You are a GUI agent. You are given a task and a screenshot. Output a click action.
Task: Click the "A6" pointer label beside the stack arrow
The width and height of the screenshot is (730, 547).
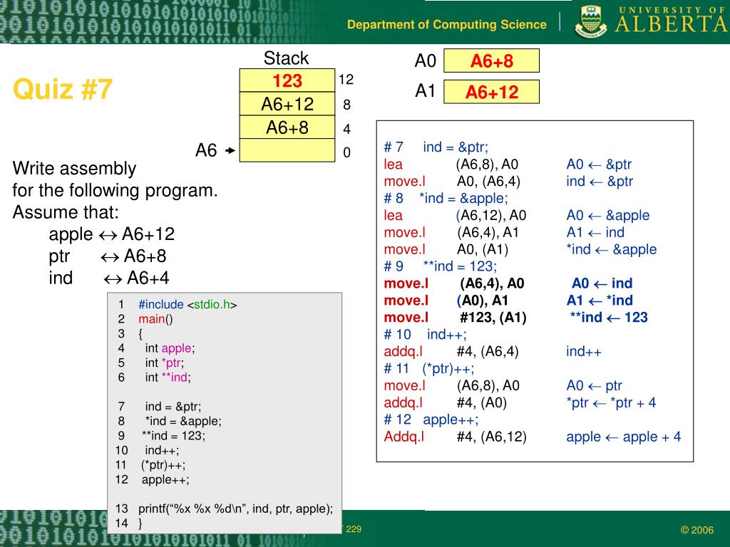(206, 150)
